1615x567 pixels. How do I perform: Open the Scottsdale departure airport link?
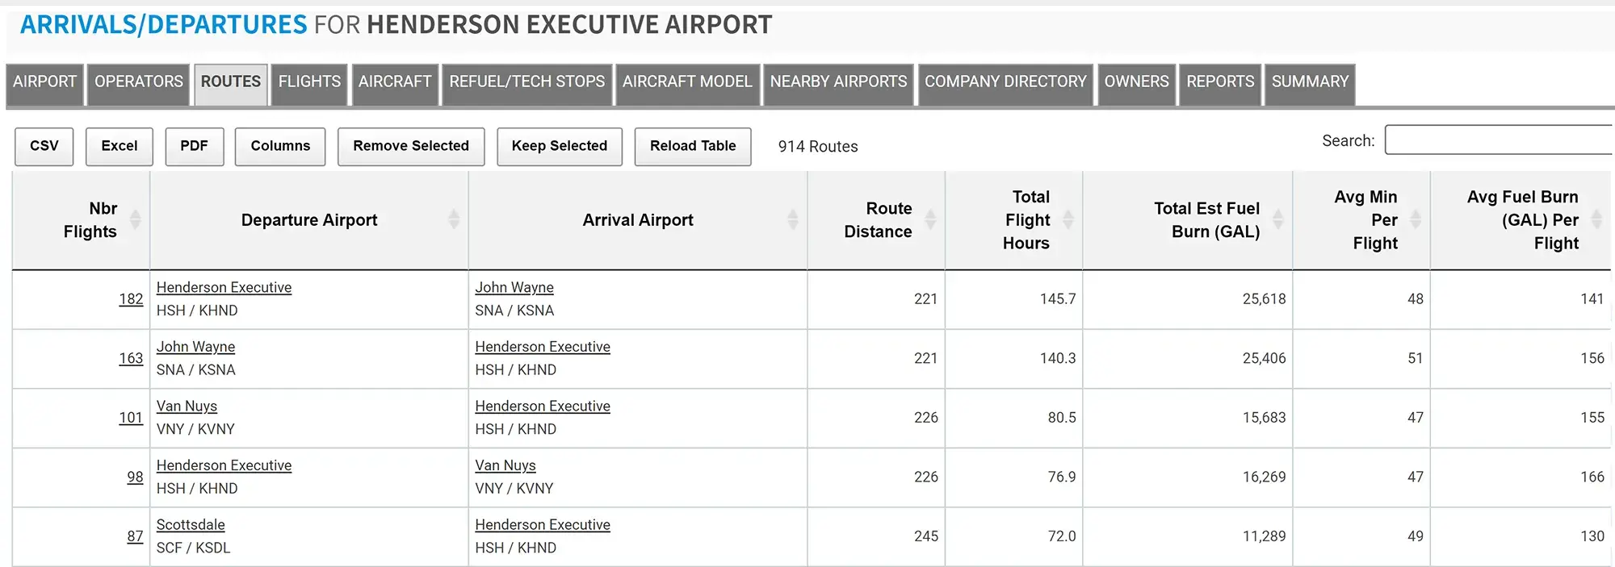(x=191, y=525)
